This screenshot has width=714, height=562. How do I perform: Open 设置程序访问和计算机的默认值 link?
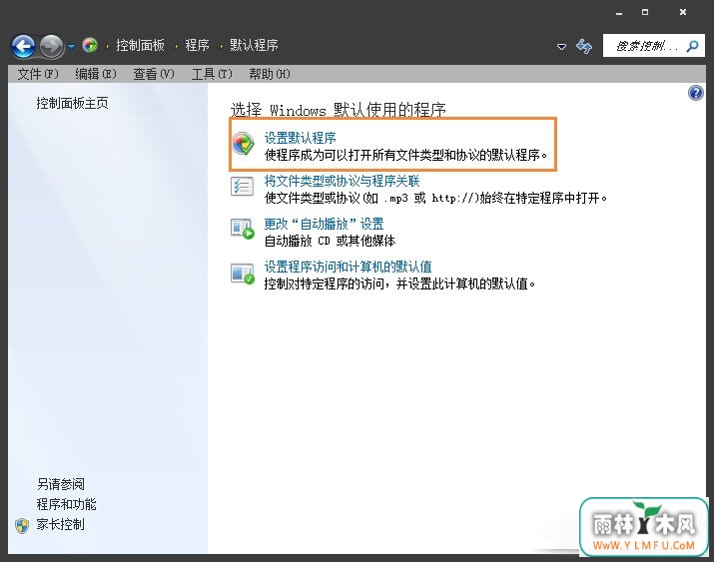coord(348,267)
